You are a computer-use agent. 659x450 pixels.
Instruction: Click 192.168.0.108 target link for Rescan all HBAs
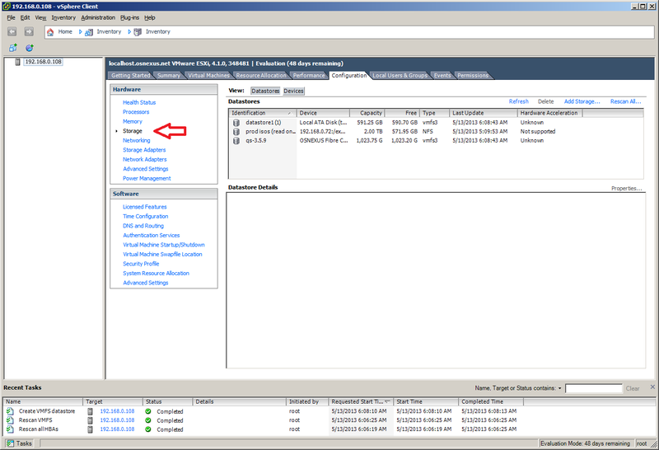pyautogui.click(x=117, y=429)
